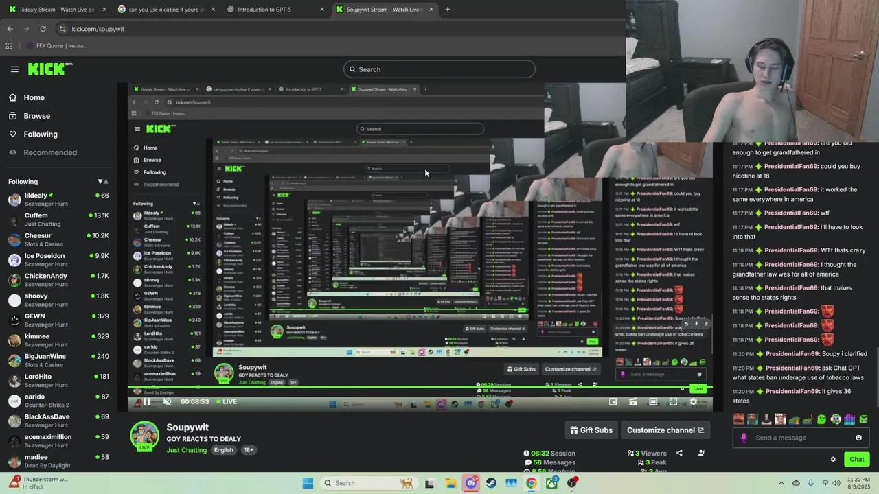
Task: Click the 18+ tag
Action: [x=249, y=450]
